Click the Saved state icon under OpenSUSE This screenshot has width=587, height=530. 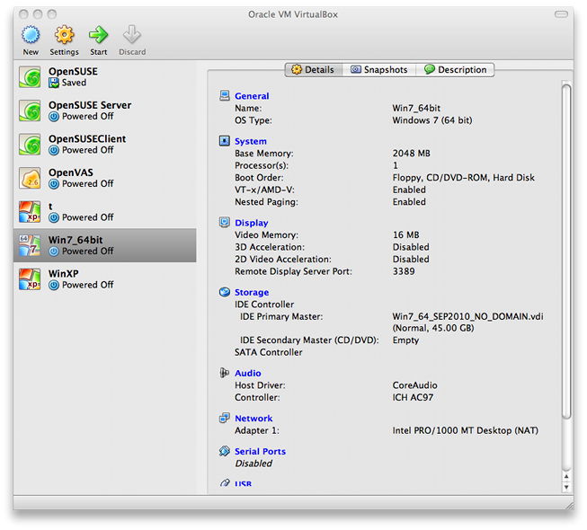pos(54,83)
